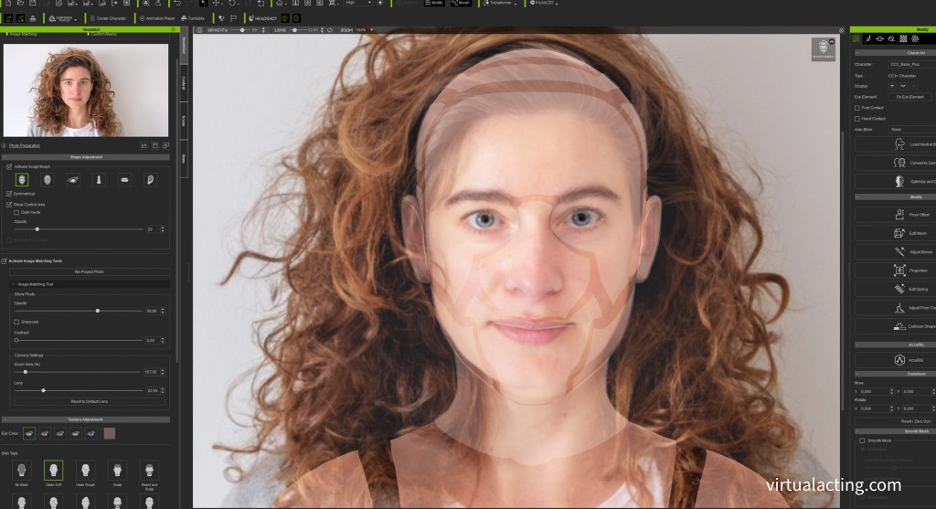Screen dimensions: 936x509
Task: Select the Modify tab in the top toolbar
Action: click(435, 3)
